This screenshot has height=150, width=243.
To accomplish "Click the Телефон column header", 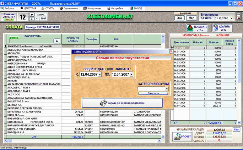I will (92, 39).
